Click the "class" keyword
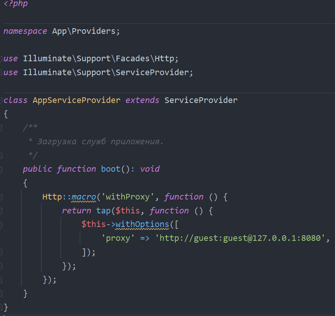The height and width of the screenshot is (316, 335). pos(16,100)
